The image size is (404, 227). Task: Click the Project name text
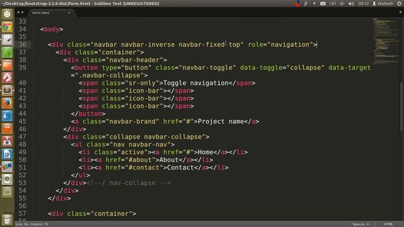pyautogui.click(x=221, y=122)
